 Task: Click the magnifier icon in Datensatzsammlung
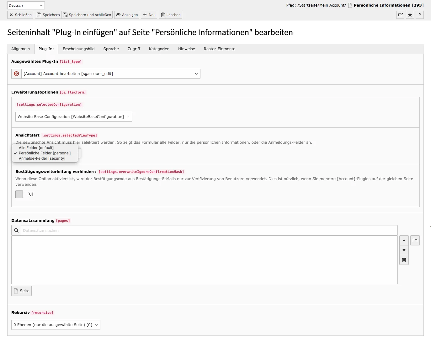click(x=16, y=230)
